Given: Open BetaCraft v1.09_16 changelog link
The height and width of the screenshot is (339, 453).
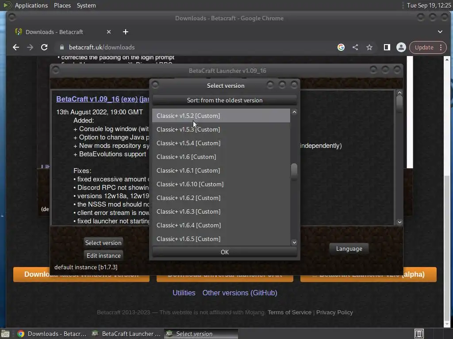Looking at the screenshot, I should [88, 99].
